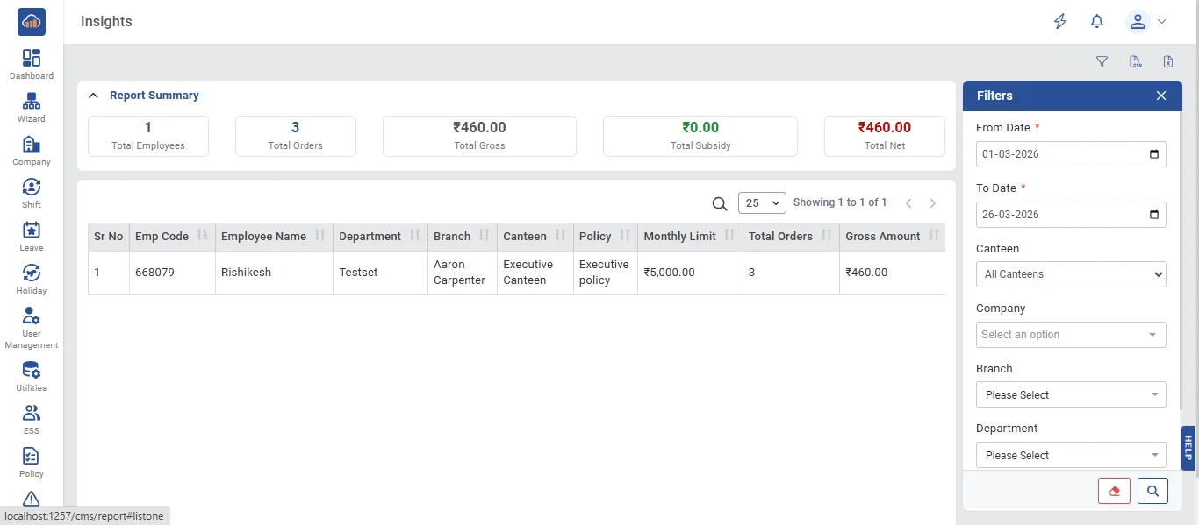Open the page size 25 dropdown
Viewport: 1199px width, 525px height.
[762, 203]
